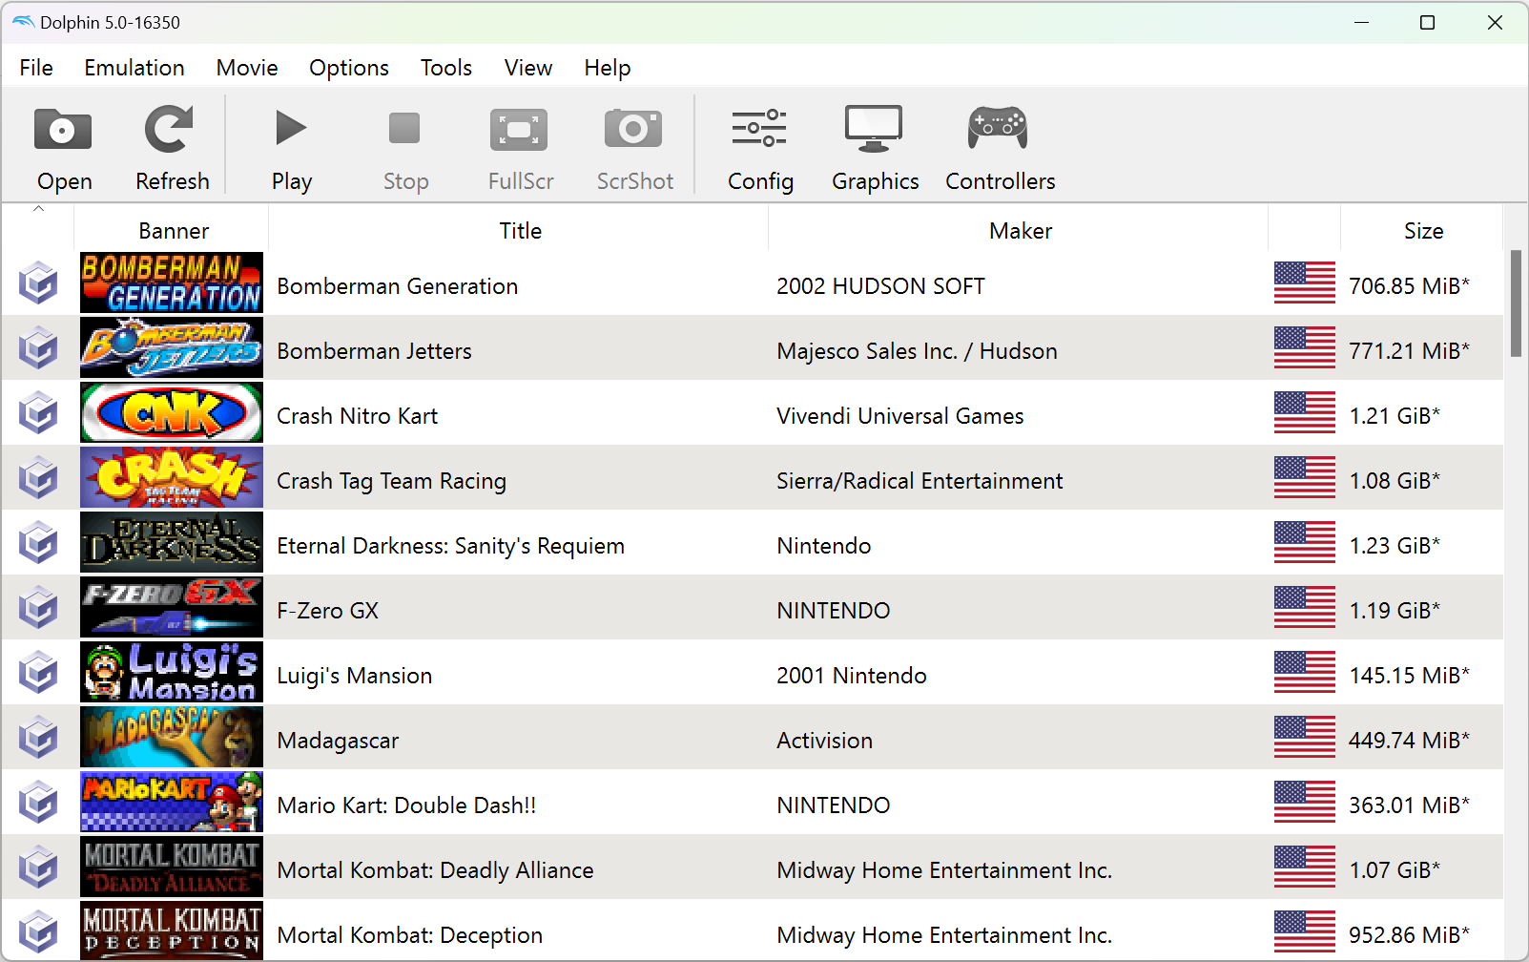Select the CNK Crash Nitro Kart banner
The width and height of the screenshot is (1529, 962).
pyautogui.click(x=172, y=412)
